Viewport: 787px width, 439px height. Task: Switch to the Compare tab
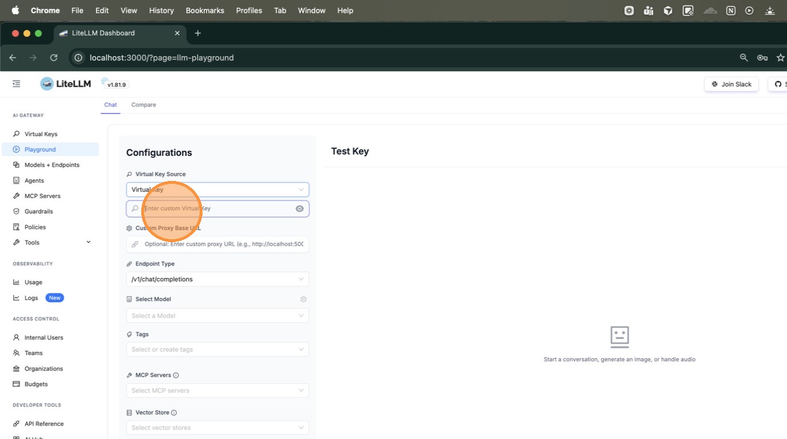(144, 105)
